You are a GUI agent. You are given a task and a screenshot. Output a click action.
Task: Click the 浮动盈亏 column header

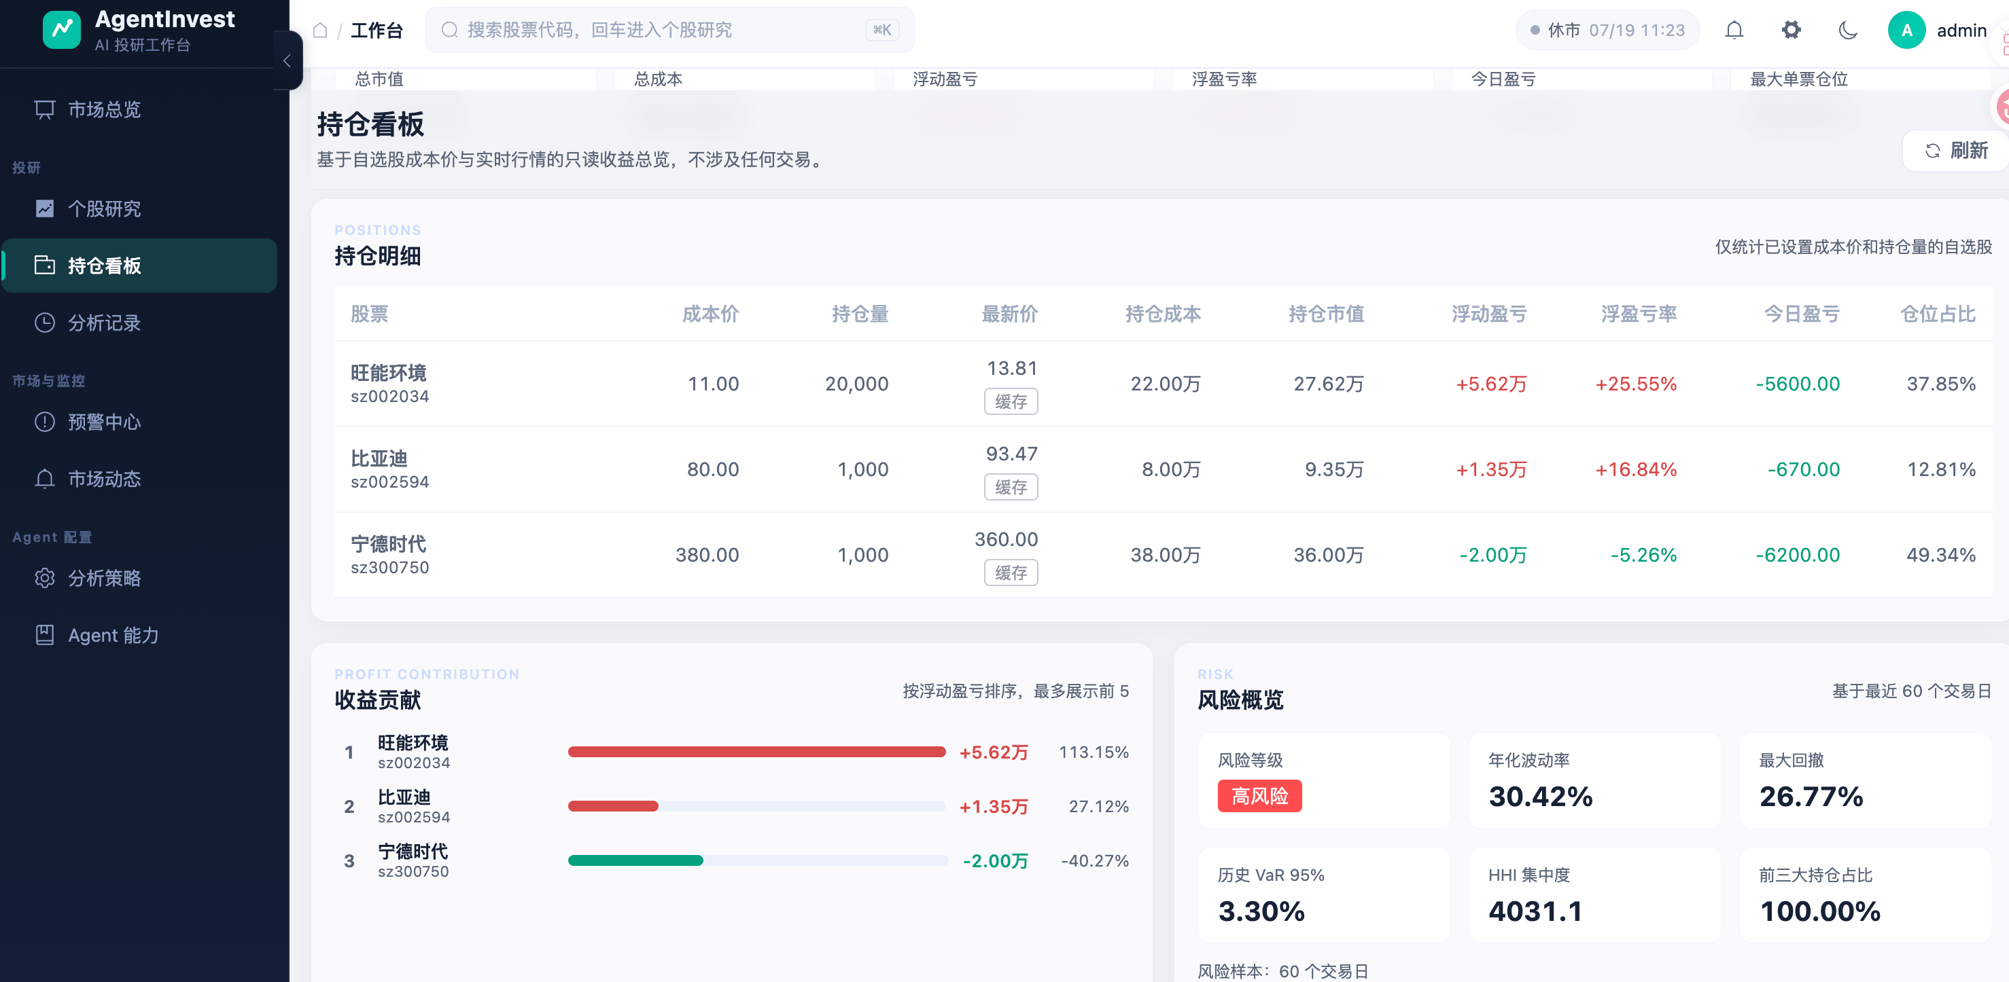pyautogui.click(x=1489, y=314)
